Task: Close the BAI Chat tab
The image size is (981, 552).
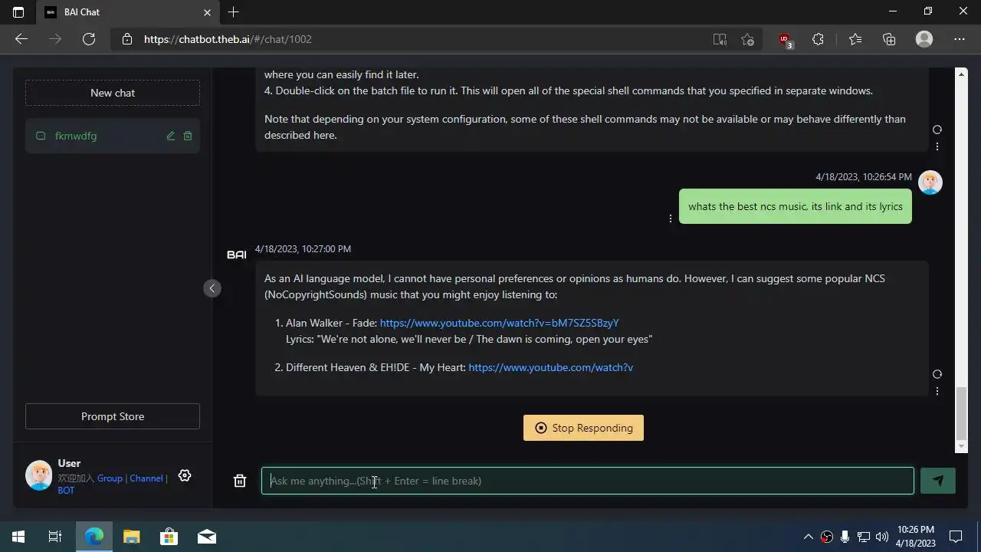Action: pyautogui.click(x=207, y=12)
